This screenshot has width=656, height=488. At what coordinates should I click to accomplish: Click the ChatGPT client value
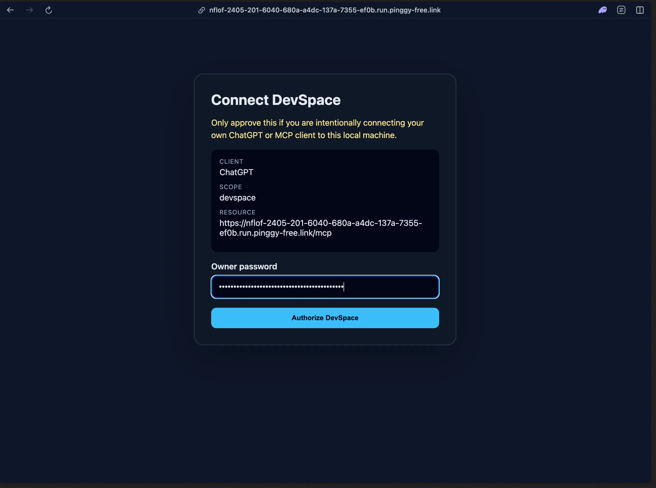(236, 172)
